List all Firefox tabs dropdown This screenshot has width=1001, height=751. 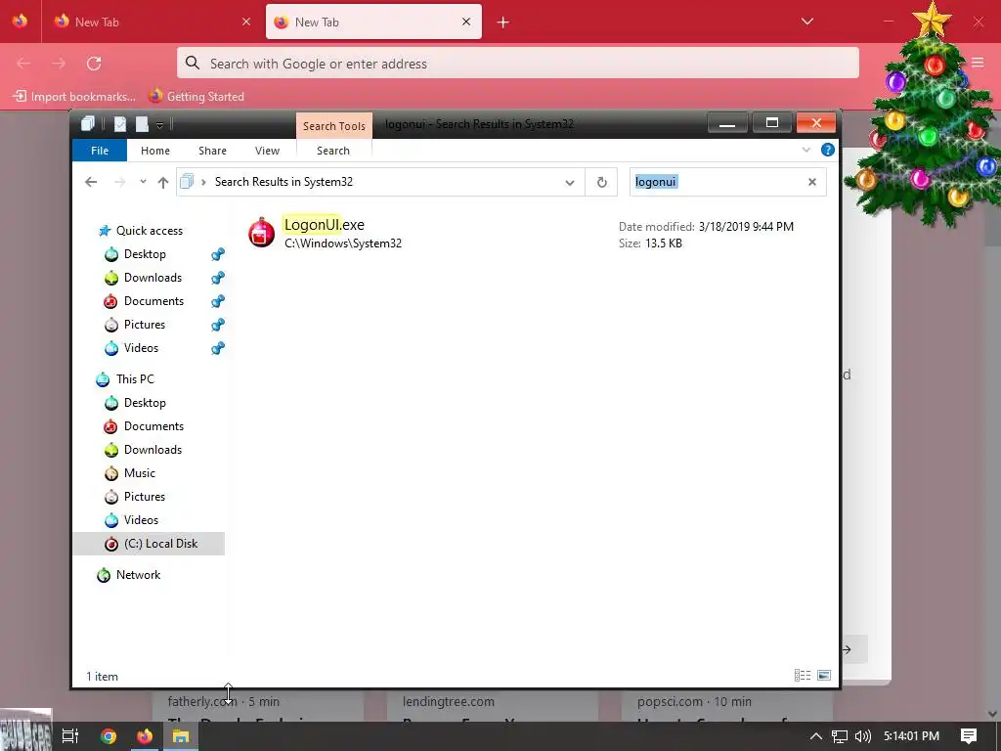coord(806,22)
